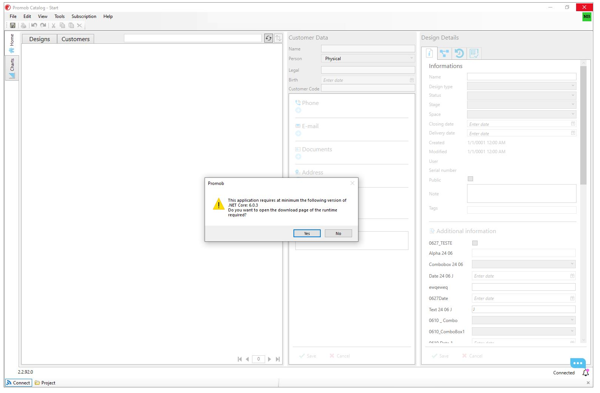Click the add E-mail plus icon
Screen dimensions: 600x393
coord(298,134)
